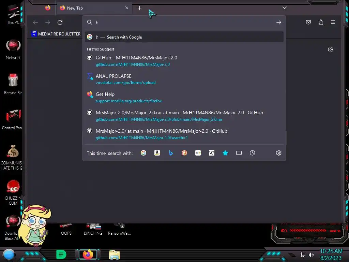
Task: Open MrsMajor-2.0 search=1 suggestion
Action: tap(184, 134)
